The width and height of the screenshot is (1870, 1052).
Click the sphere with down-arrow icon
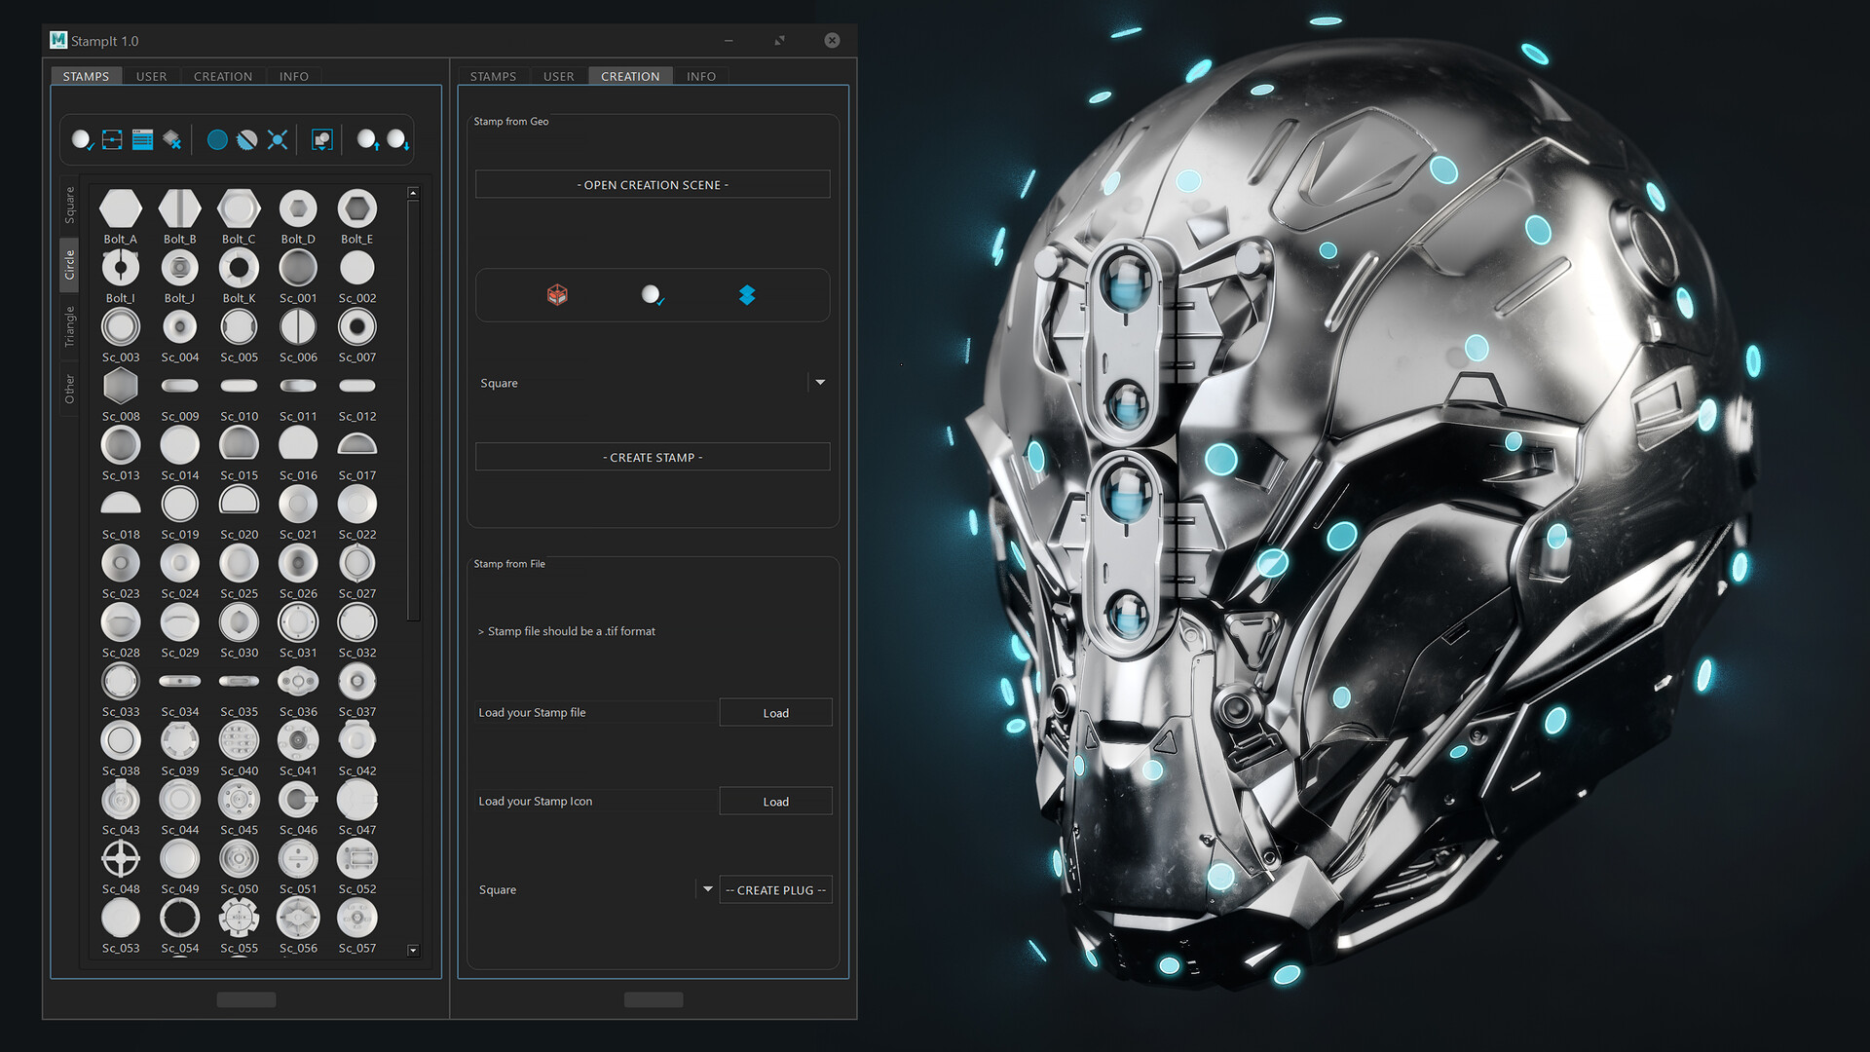(396, 139)
